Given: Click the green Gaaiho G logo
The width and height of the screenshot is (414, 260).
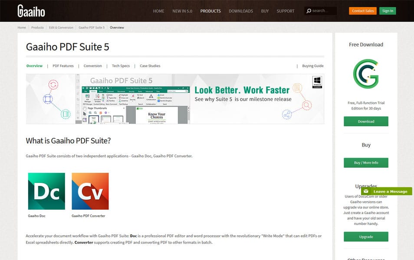Looking at the screenshot, I should click(366, 74).
